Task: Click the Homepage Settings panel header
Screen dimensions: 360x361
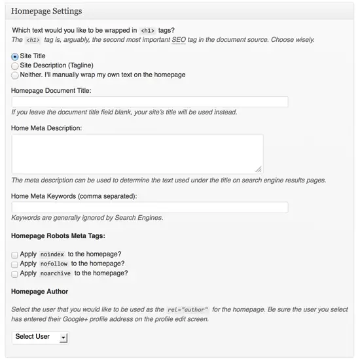Action: 179,11
